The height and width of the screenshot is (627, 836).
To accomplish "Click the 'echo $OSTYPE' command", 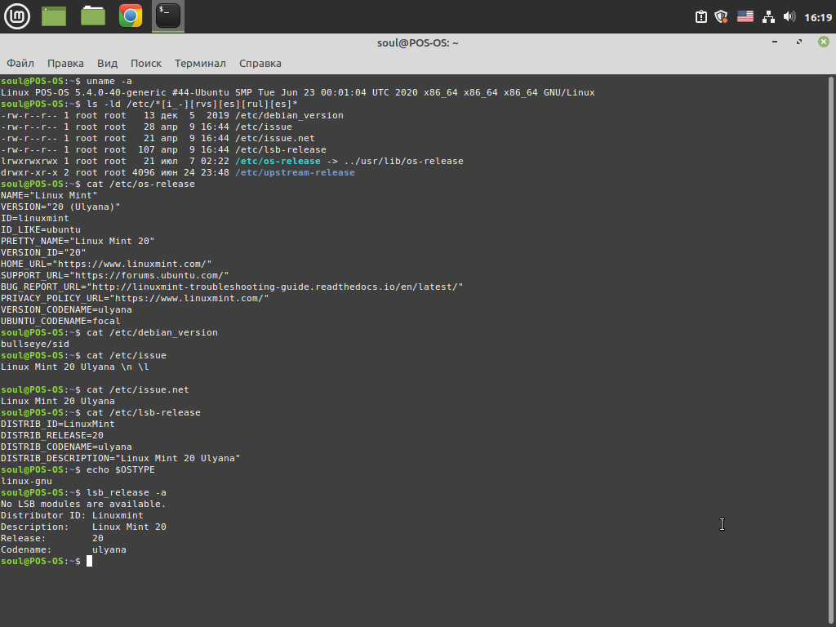I will pyautogui.click(x=121, y=469).
